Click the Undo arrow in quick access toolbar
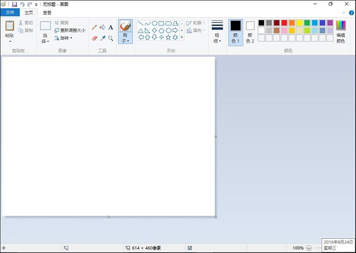The image size is (356, 253). tap(22, 4)
